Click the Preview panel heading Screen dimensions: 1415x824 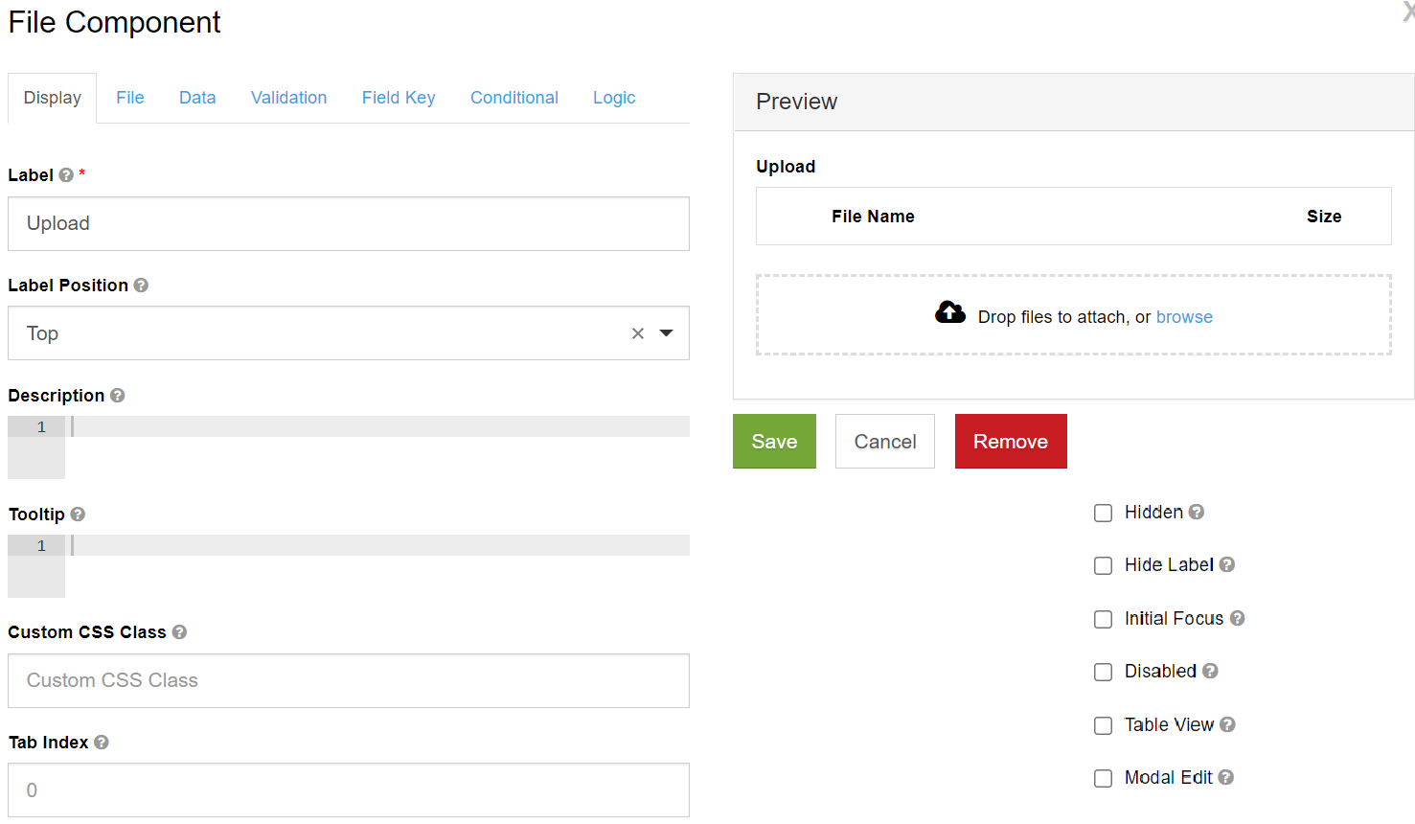coord(797,102)
